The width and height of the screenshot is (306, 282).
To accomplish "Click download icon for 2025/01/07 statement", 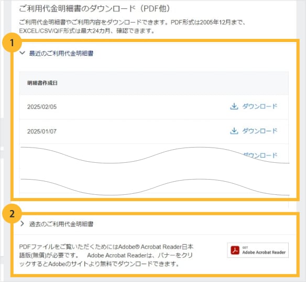I will [x=234, y=131].
